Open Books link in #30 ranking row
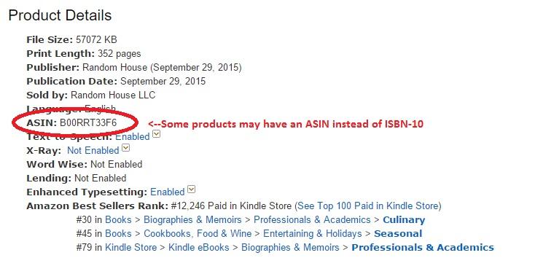 118,220
